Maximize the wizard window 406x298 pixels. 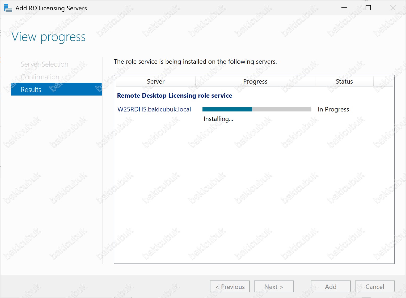368,8
